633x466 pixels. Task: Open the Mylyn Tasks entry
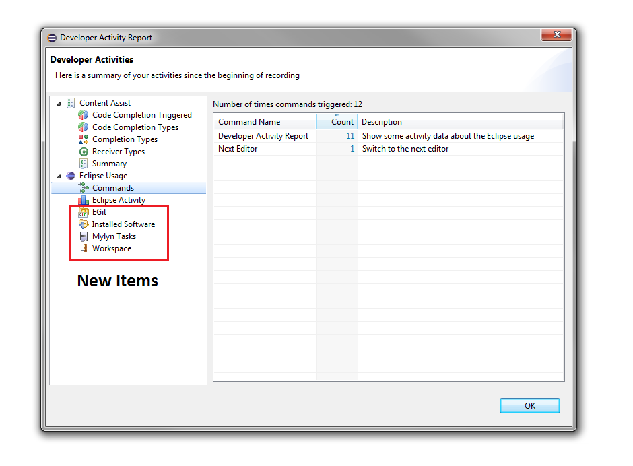coord(114,236)
